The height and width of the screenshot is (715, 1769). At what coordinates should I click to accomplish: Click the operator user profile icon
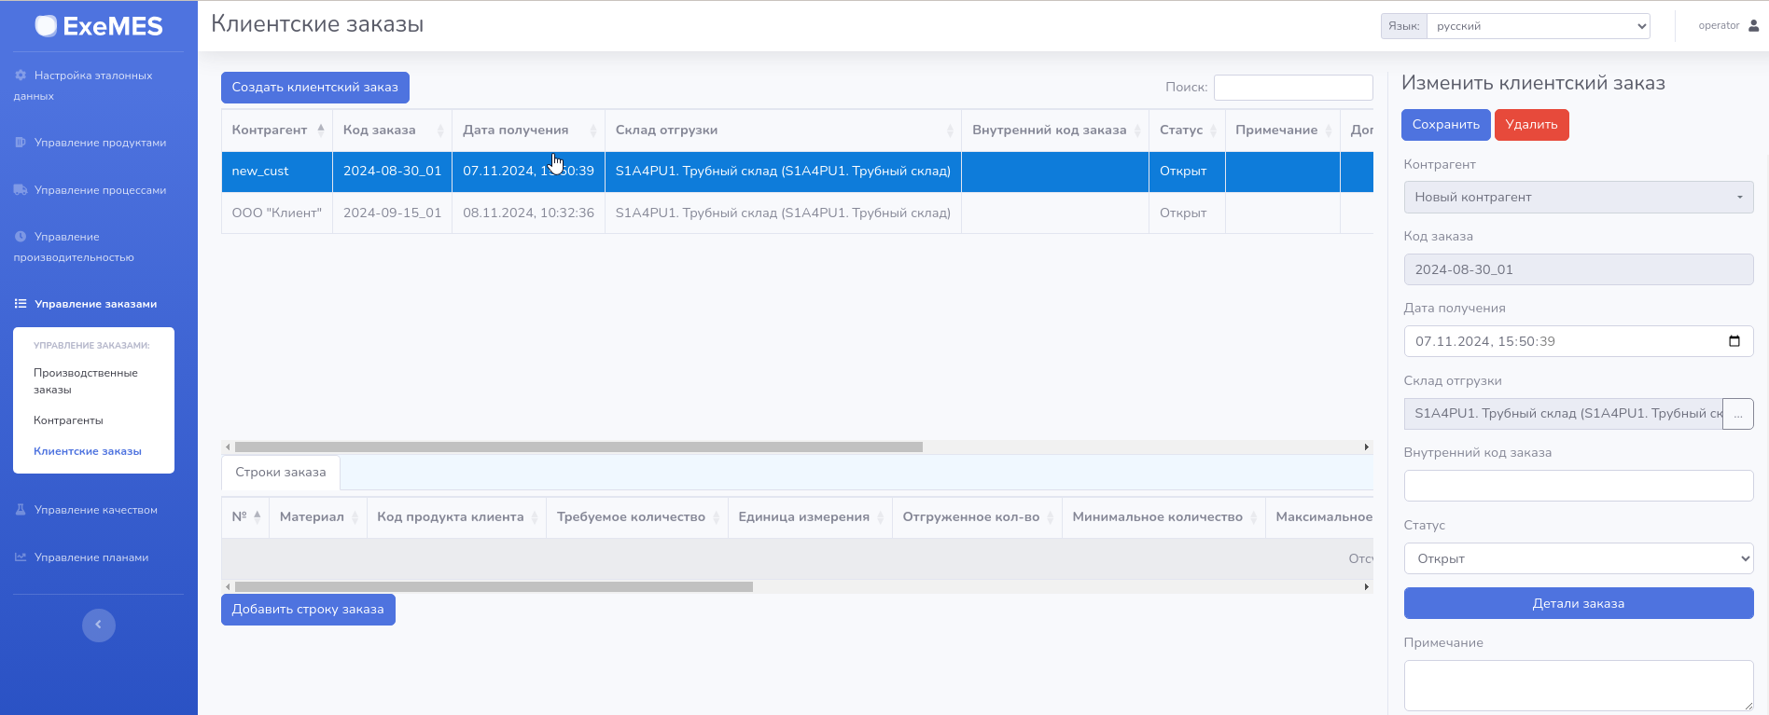coord(1753,26)
